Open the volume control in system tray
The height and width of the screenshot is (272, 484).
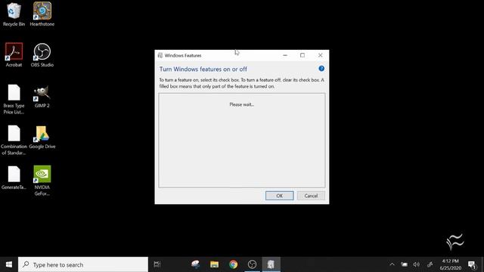click(417, 264)
